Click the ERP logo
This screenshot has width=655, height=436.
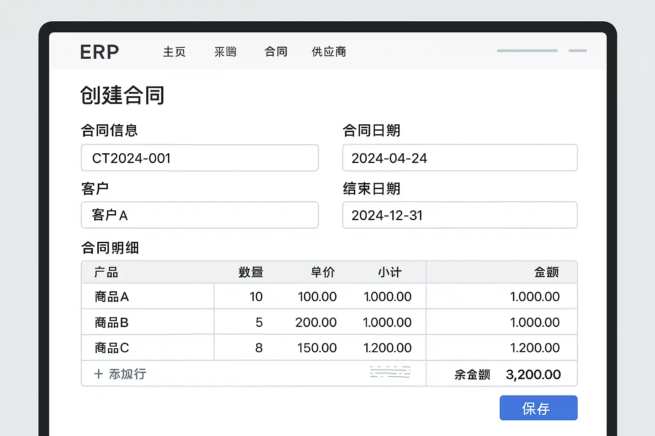pyautogui.click(x=99, y=52)
